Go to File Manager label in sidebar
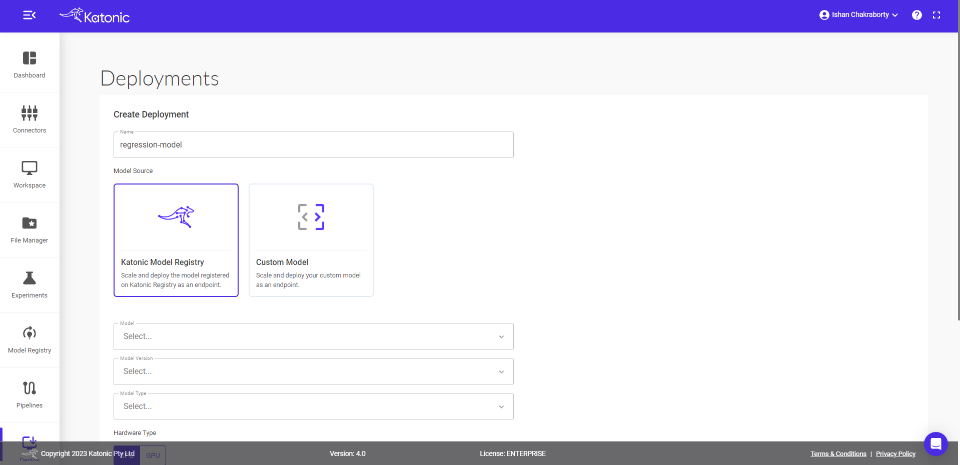The width and height of the screenshot is (960, 465). click(x=30, y=240)
